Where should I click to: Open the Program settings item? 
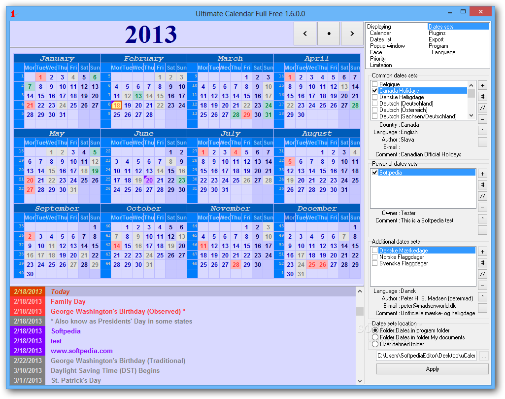tap(438, 46)
